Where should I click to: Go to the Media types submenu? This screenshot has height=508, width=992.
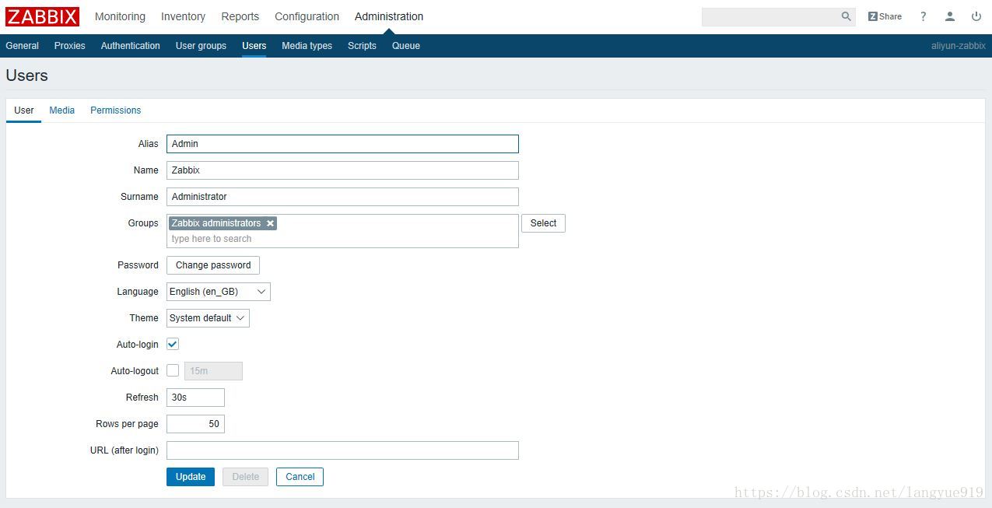[x=307, y=46]
